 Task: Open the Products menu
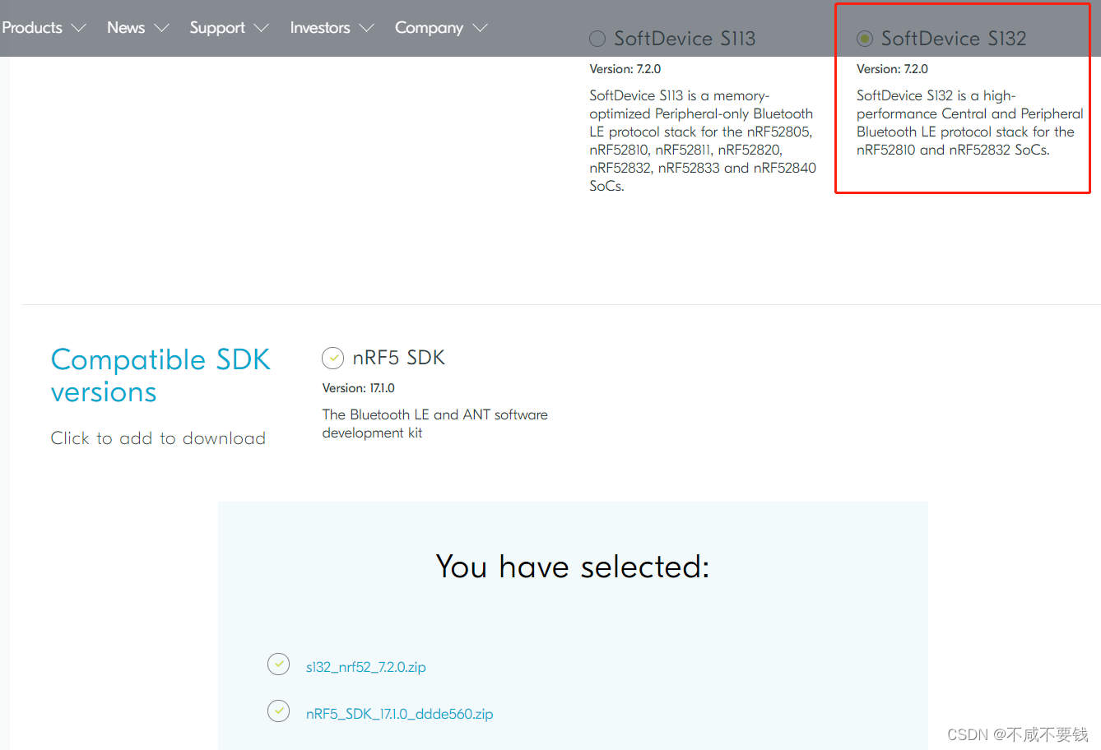(43, 28)
